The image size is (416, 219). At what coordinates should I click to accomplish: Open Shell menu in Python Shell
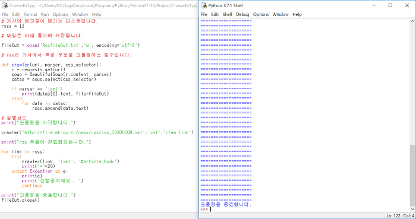pyautogui.click(x=227, y=14)
